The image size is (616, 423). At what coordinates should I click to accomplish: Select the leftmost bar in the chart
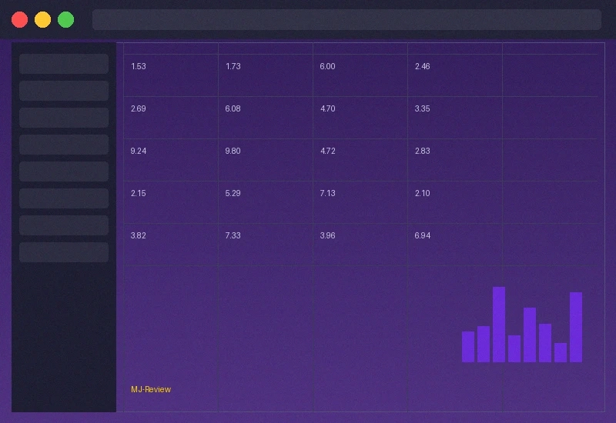tap(468, 346)
